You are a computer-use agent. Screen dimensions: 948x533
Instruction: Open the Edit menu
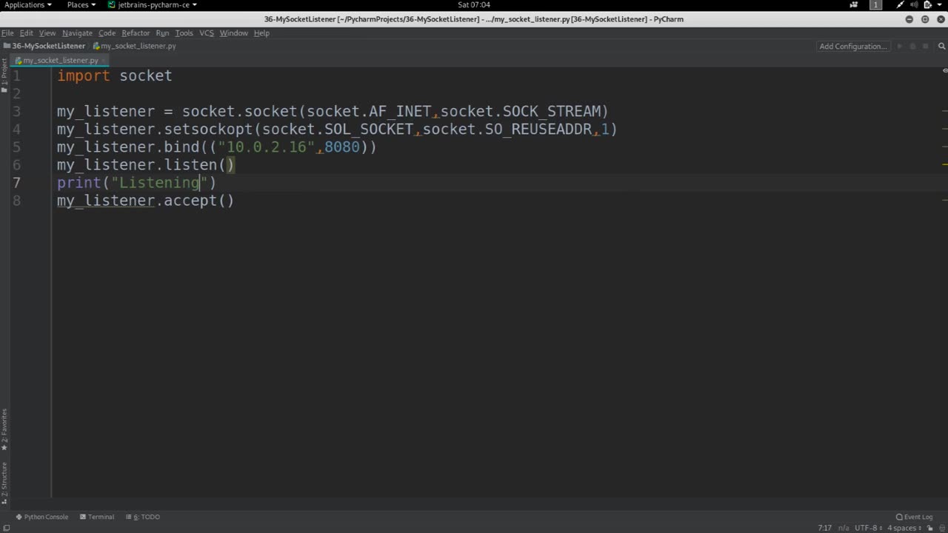[x=27, y=33]
